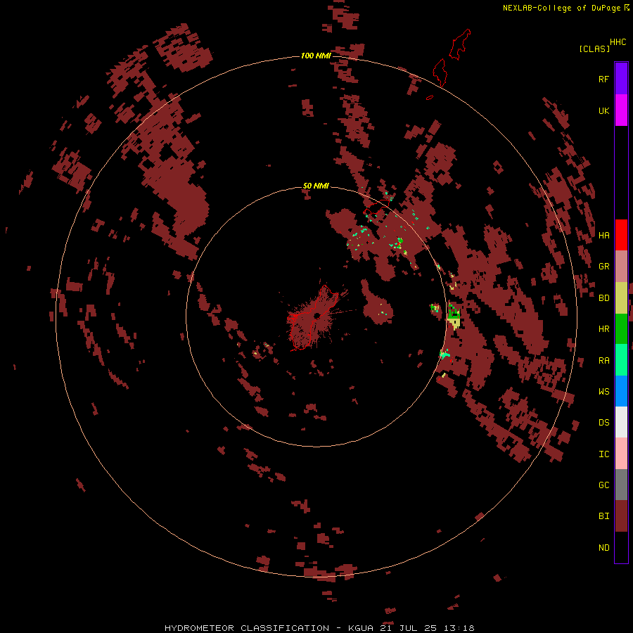This screenshot has width=633, height=633.
Task: Click the GC legend label
Action: (603, 485)
